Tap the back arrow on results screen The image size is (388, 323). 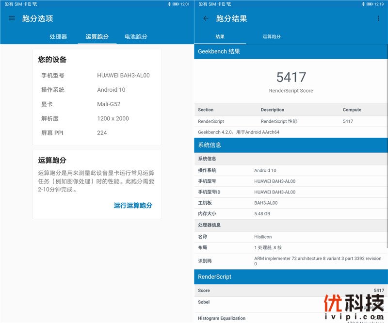pyautogui.click(x=205, y=18)
